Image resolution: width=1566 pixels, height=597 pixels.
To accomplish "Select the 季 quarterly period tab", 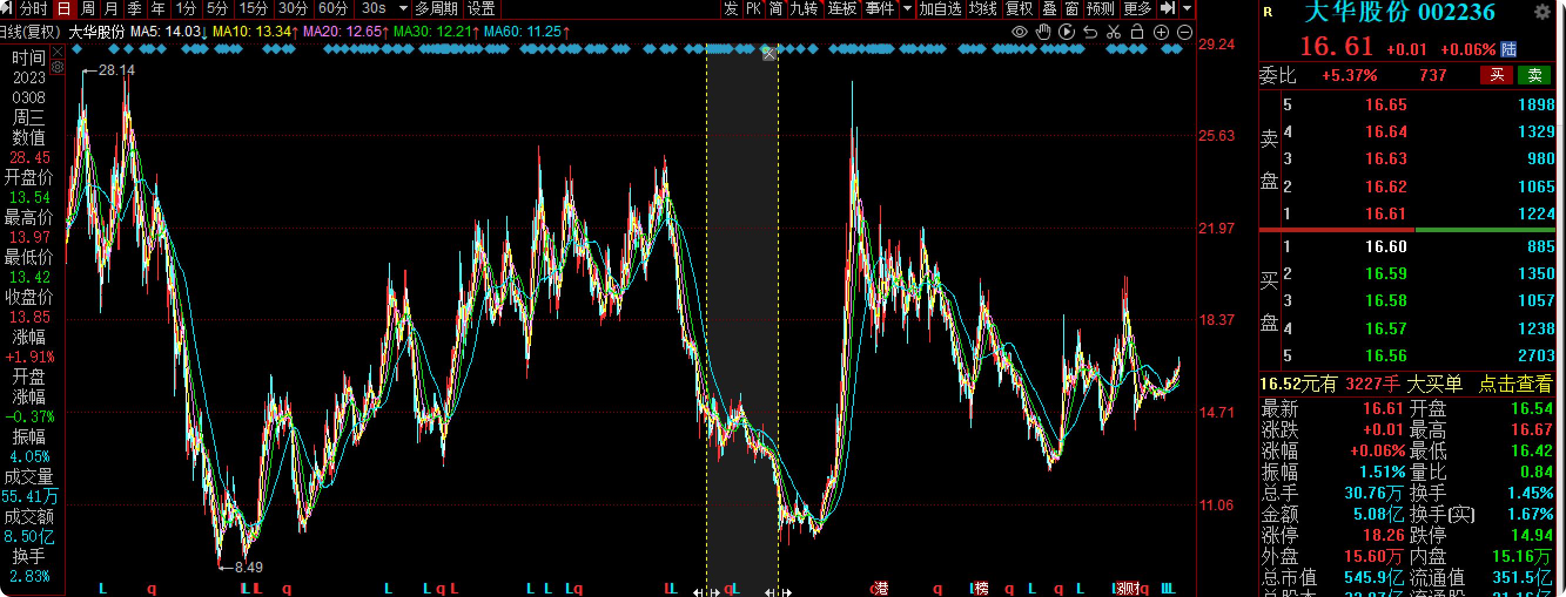I will point(135,8).
